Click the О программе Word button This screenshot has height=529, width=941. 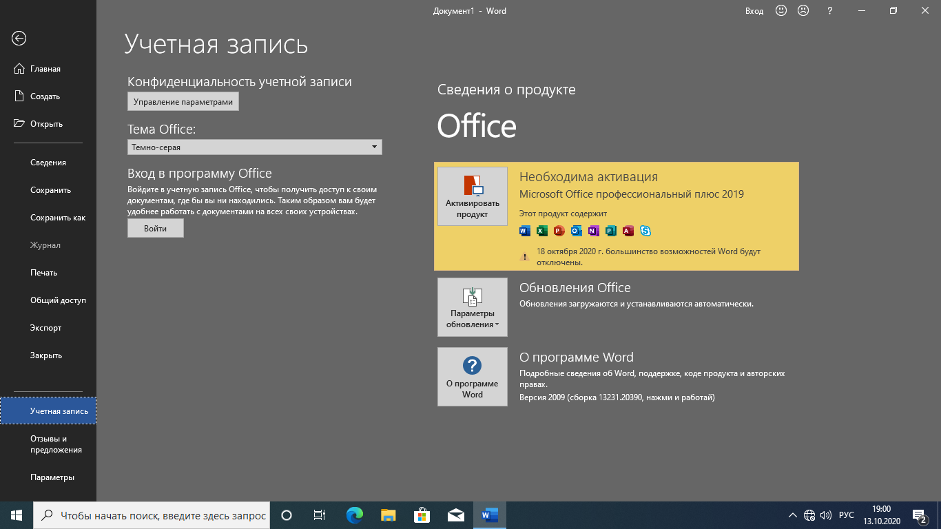click(473, 377)
